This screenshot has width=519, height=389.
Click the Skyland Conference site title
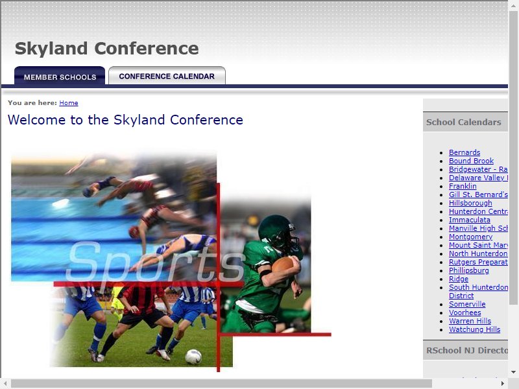pyautogui.click(x=106, y=48)
